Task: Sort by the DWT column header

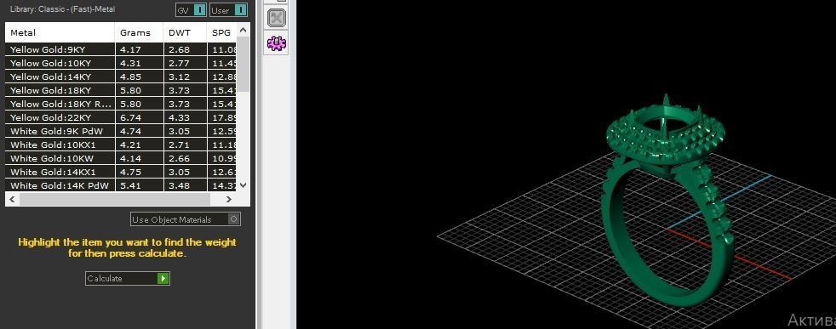Action: tap(185, 32)
